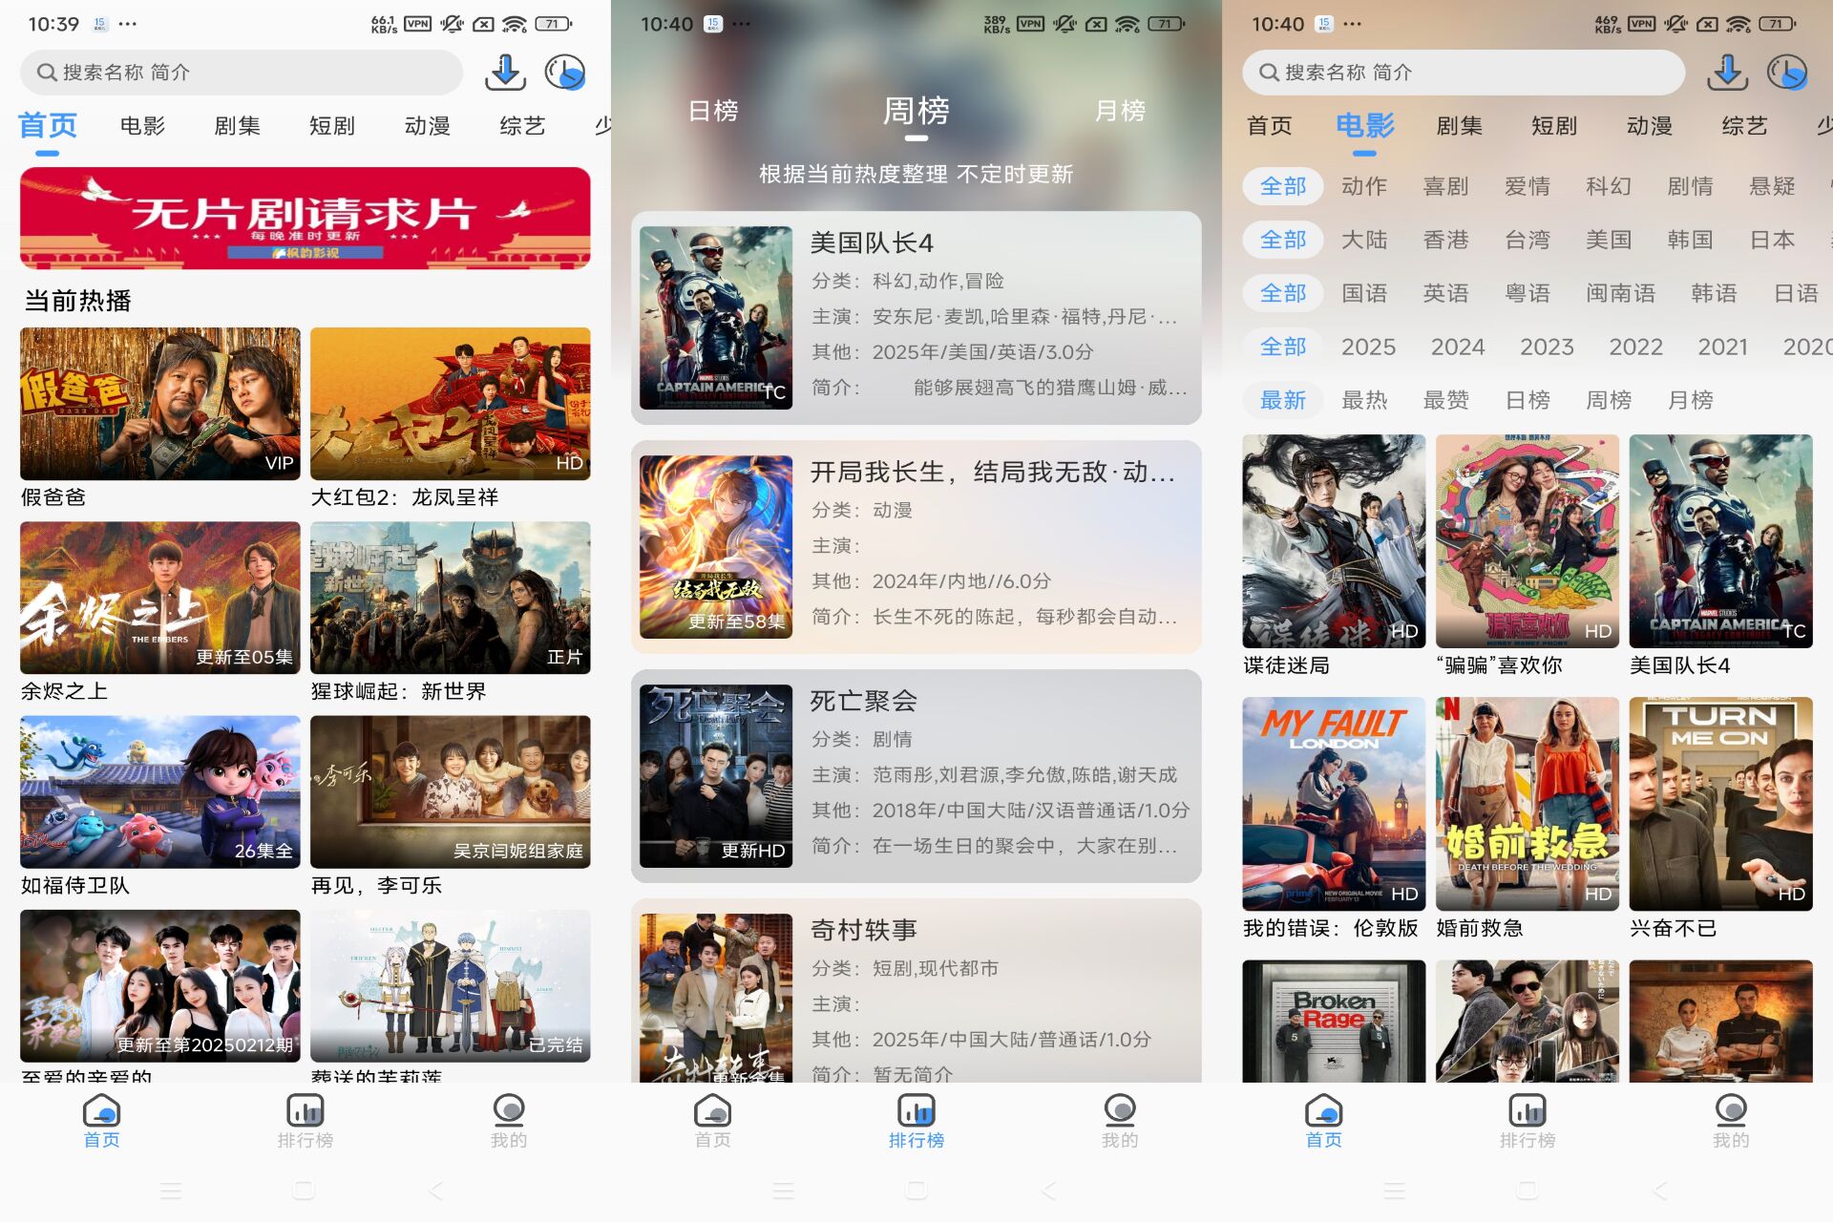Viewport: 1833px width, 1222px height.
Task: Select 美国 region filter
Action: pos(1608,240)
